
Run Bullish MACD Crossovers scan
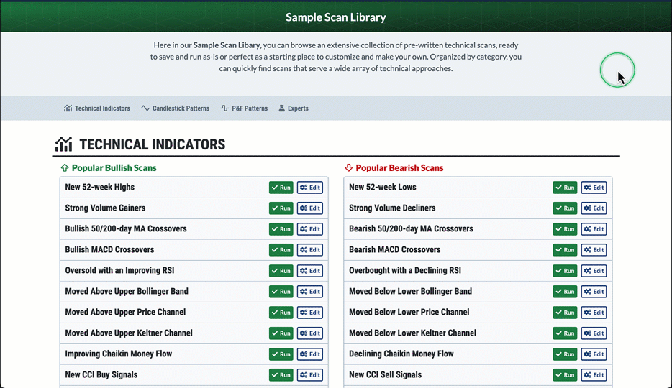pyautogui.click(x=281, y=250)
